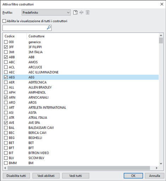The height and width of the screenshot is (181, 166).
Task: Click into the manufacturer search field
Action: 25,28
